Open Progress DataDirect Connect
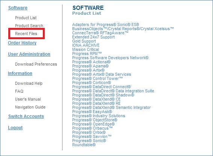The image size is (213, 156). (101, 87)
